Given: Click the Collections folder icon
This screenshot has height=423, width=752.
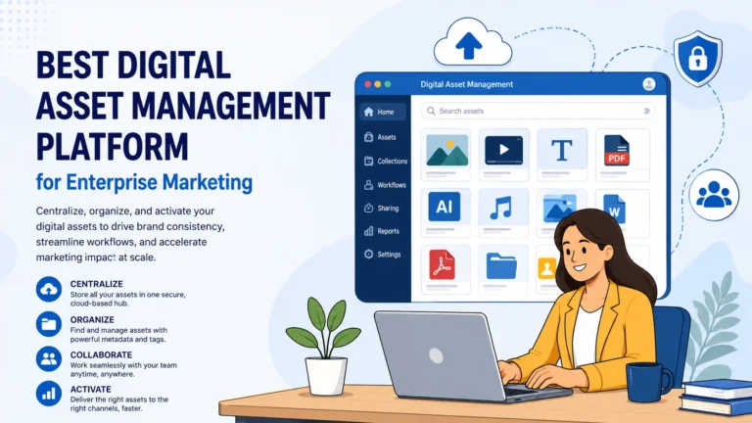Looking at the screenshot, I should coord(368,162).
